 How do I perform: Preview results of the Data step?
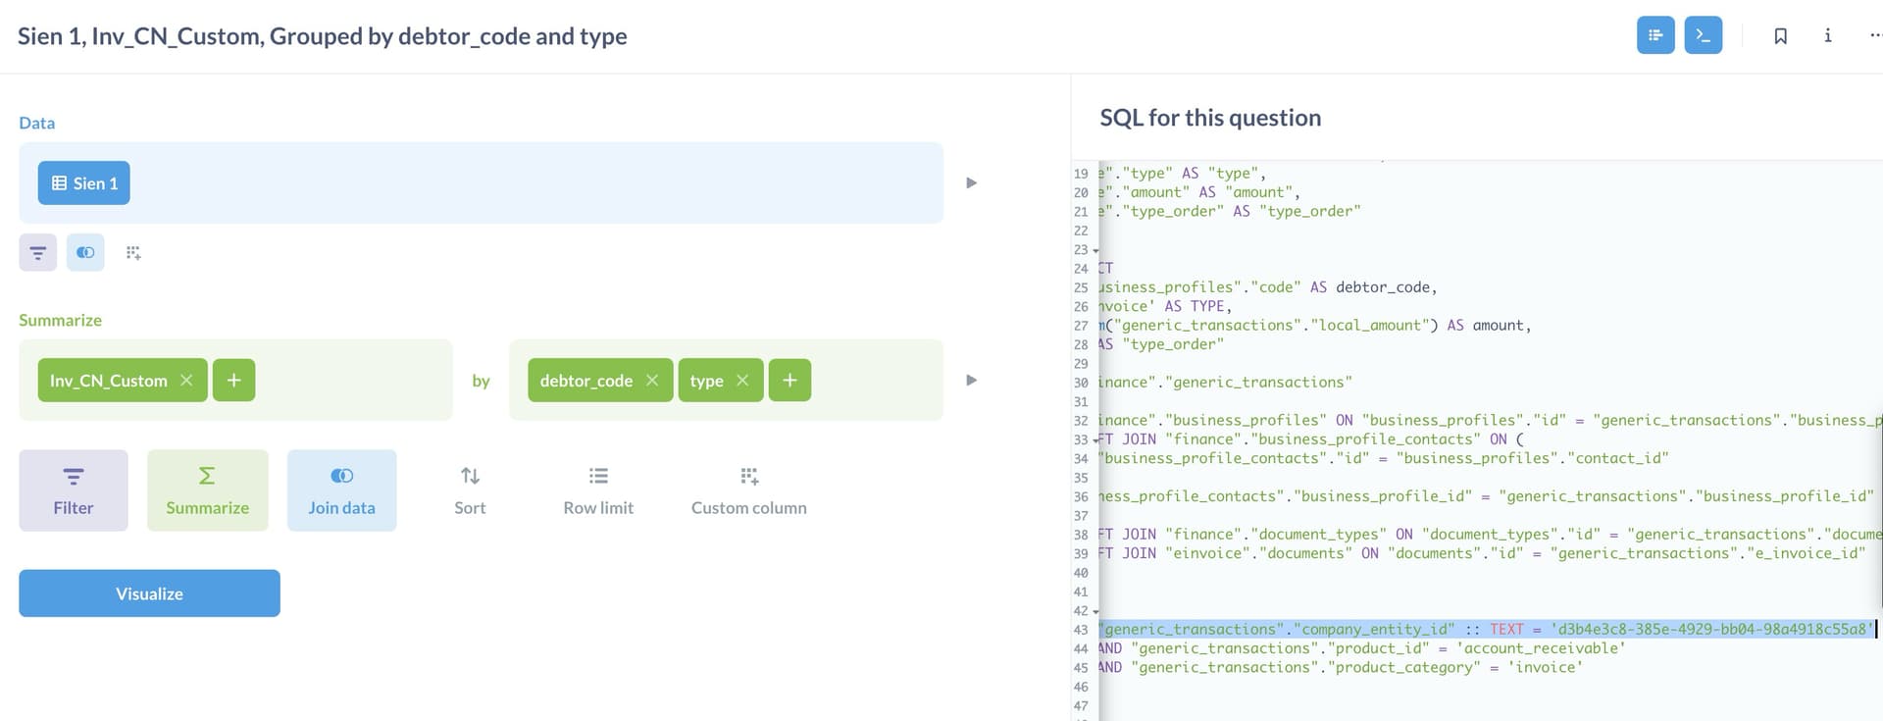tap(971, 183)
